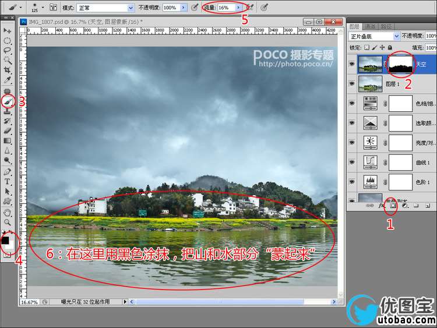Select the Crop tool
This screenshot has height=328, width=437.
point(7,70)
